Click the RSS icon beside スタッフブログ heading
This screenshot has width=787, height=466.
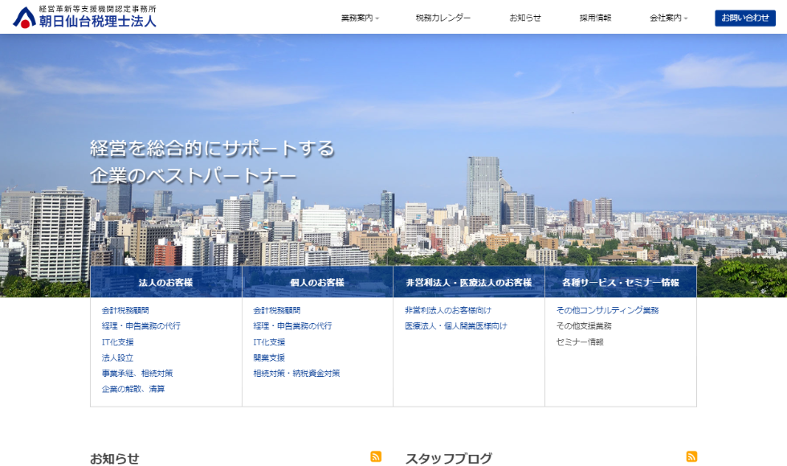coord(691,456)
